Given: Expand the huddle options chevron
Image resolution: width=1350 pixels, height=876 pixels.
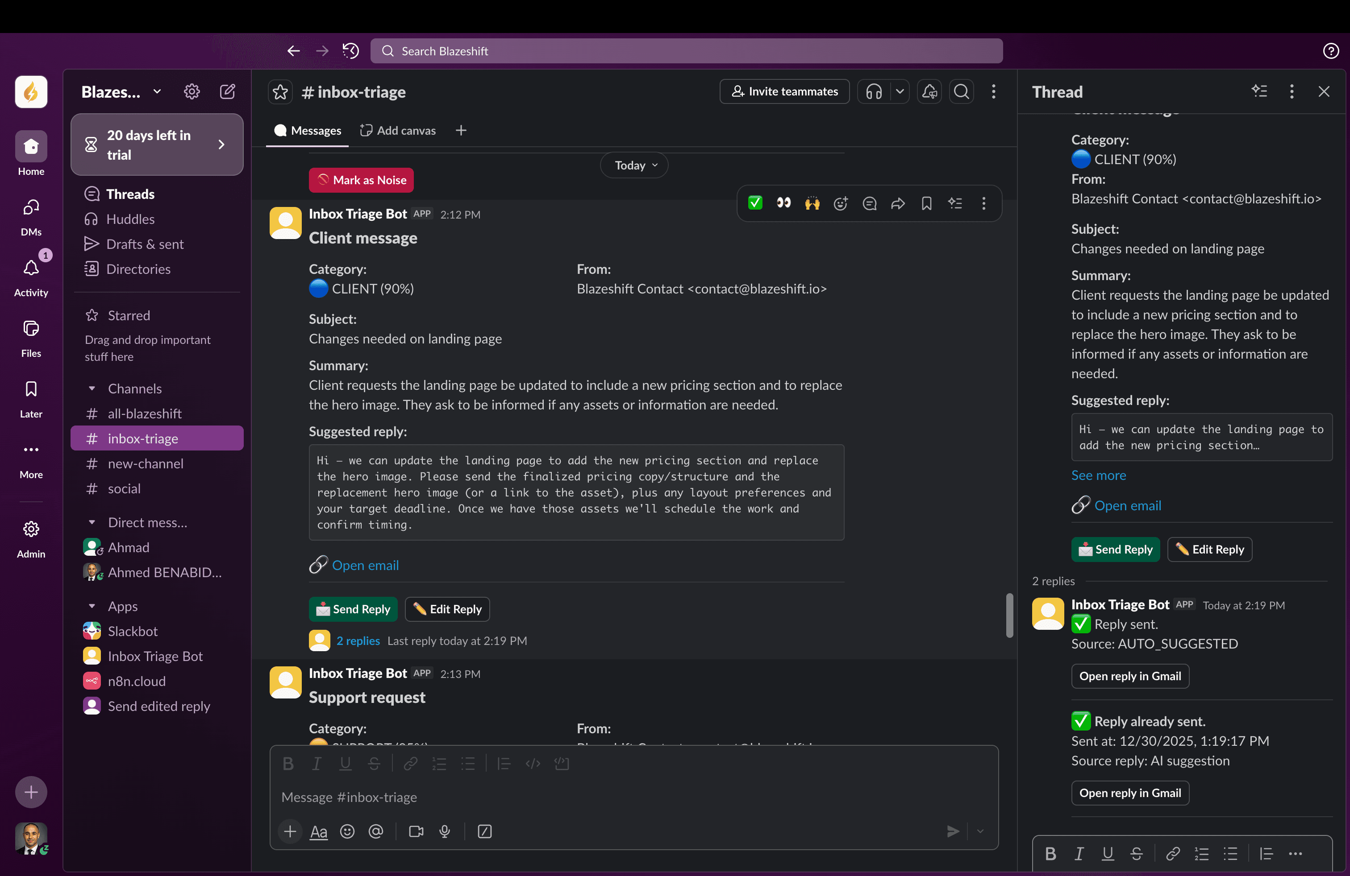Looking at the screenshot, I should 900,91.
